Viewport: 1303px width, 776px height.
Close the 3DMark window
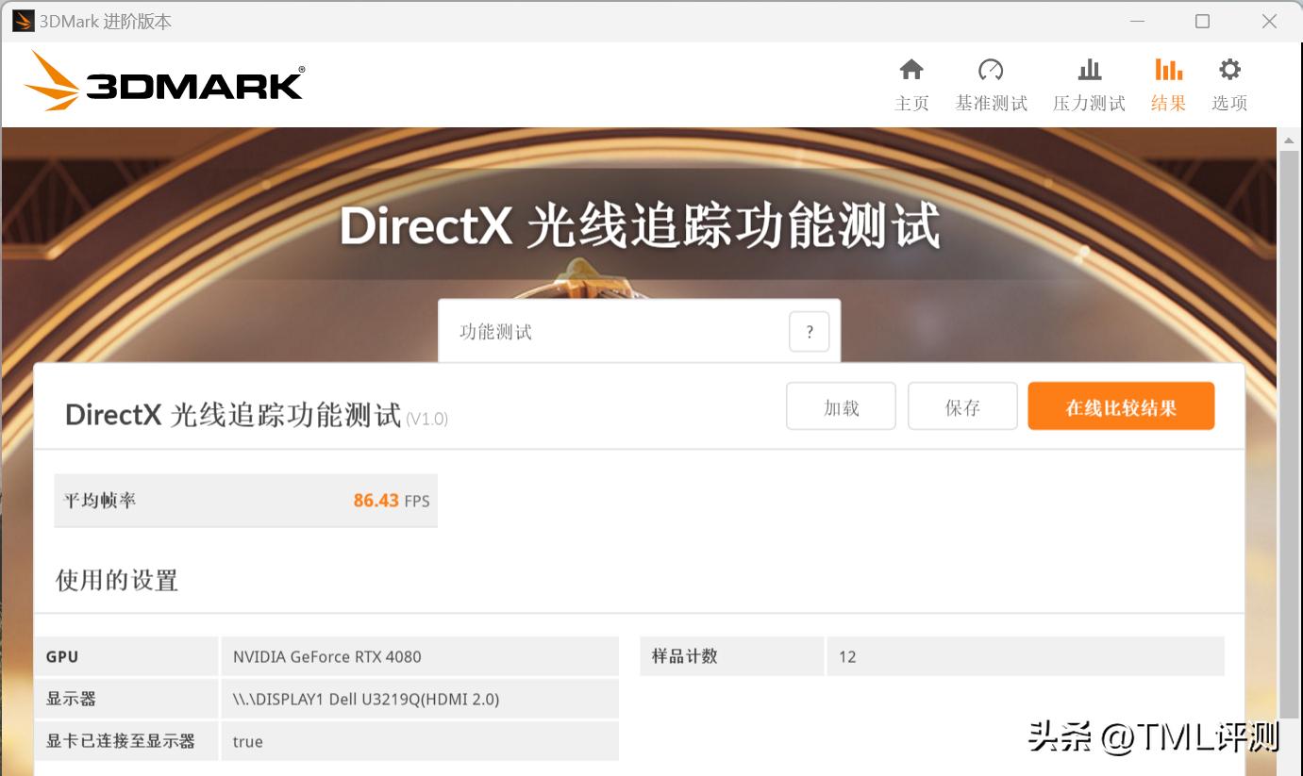1269,21
